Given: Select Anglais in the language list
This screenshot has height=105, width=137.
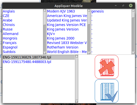Looking at the screenshot, I should click(9, 11).
